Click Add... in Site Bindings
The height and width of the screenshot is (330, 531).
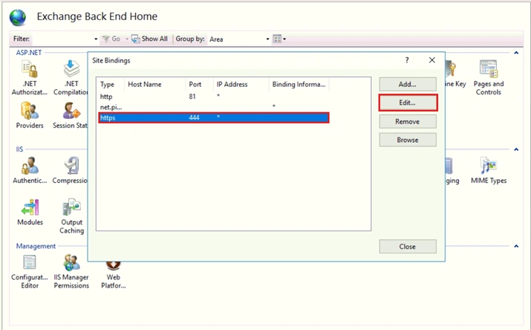(x=408, y=85)
